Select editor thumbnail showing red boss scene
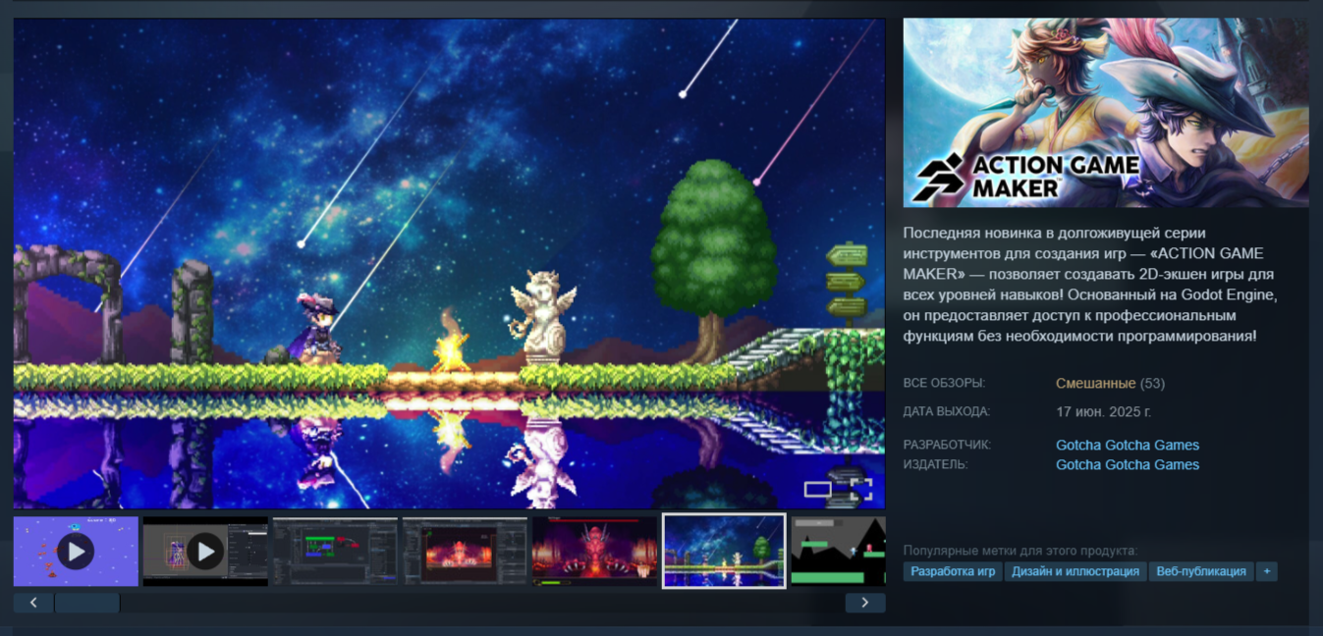1323x636 pixels. pos(465,552)
